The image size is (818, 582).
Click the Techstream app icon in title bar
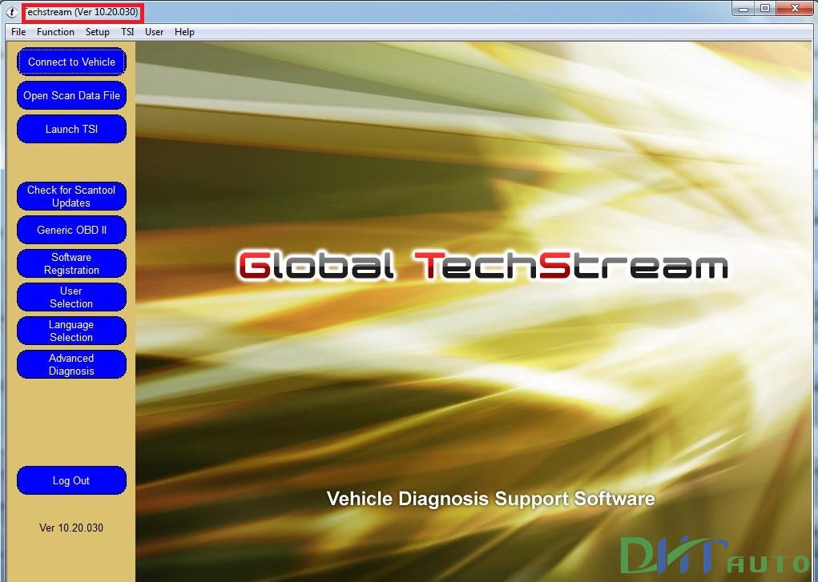tap(11, 11)
